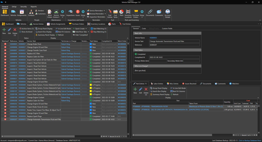The height and width of the screenshot is (142, 262).
Task: Open Fuel Tanks in the ribbon
Action: click(116, 14)
